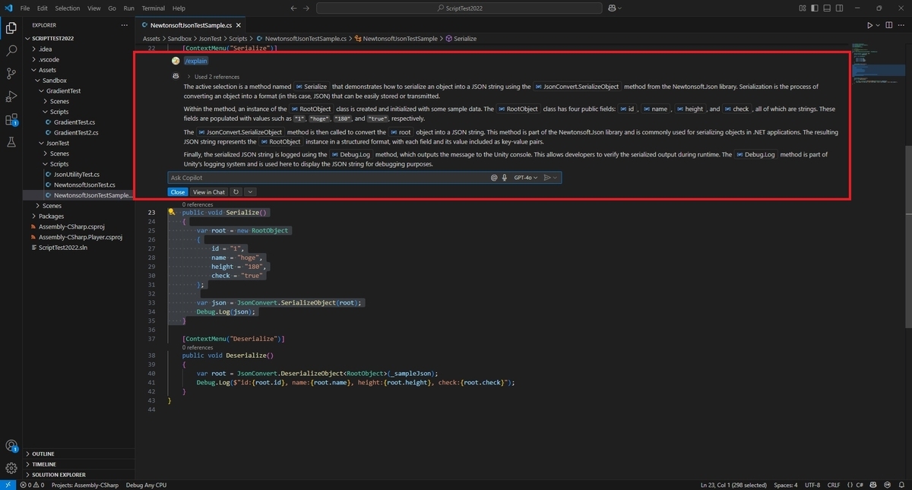
Task: Split the editor right
Action: (x=888, y=25)
